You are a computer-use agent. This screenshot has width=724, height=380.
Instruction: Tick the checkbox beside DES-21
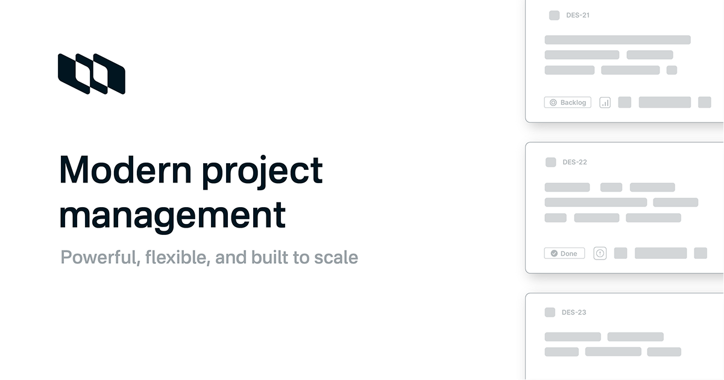pyautogui.click(x=554, y=16)
